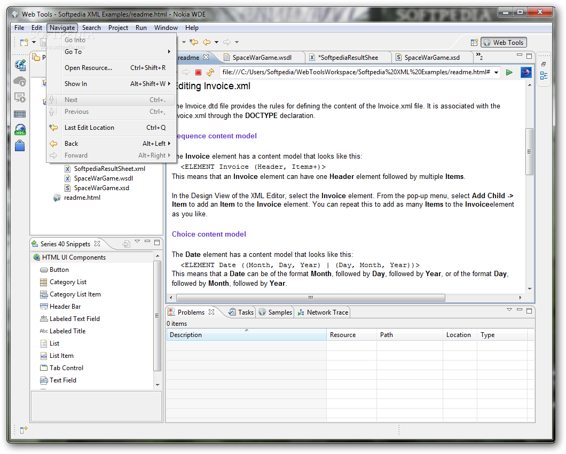
Task: Select the Labeled Text Field snippet
Action: point(74,319)
